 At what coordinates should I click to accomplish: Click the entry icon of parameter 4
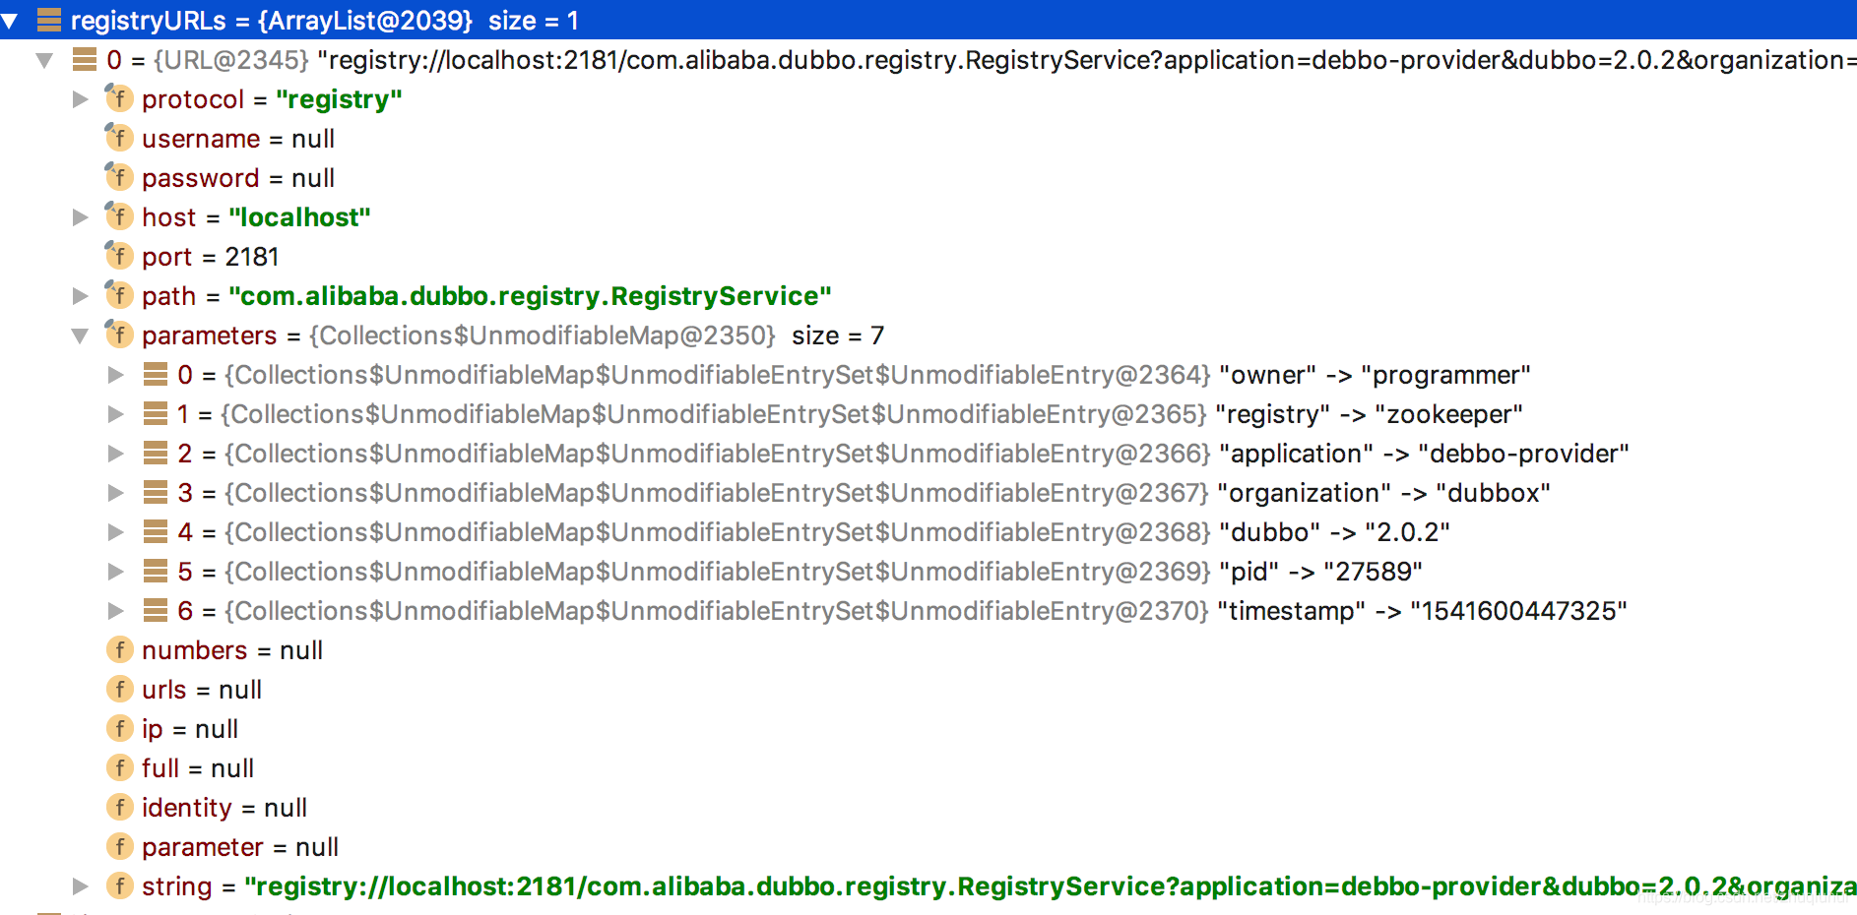[x=156, y=531]
